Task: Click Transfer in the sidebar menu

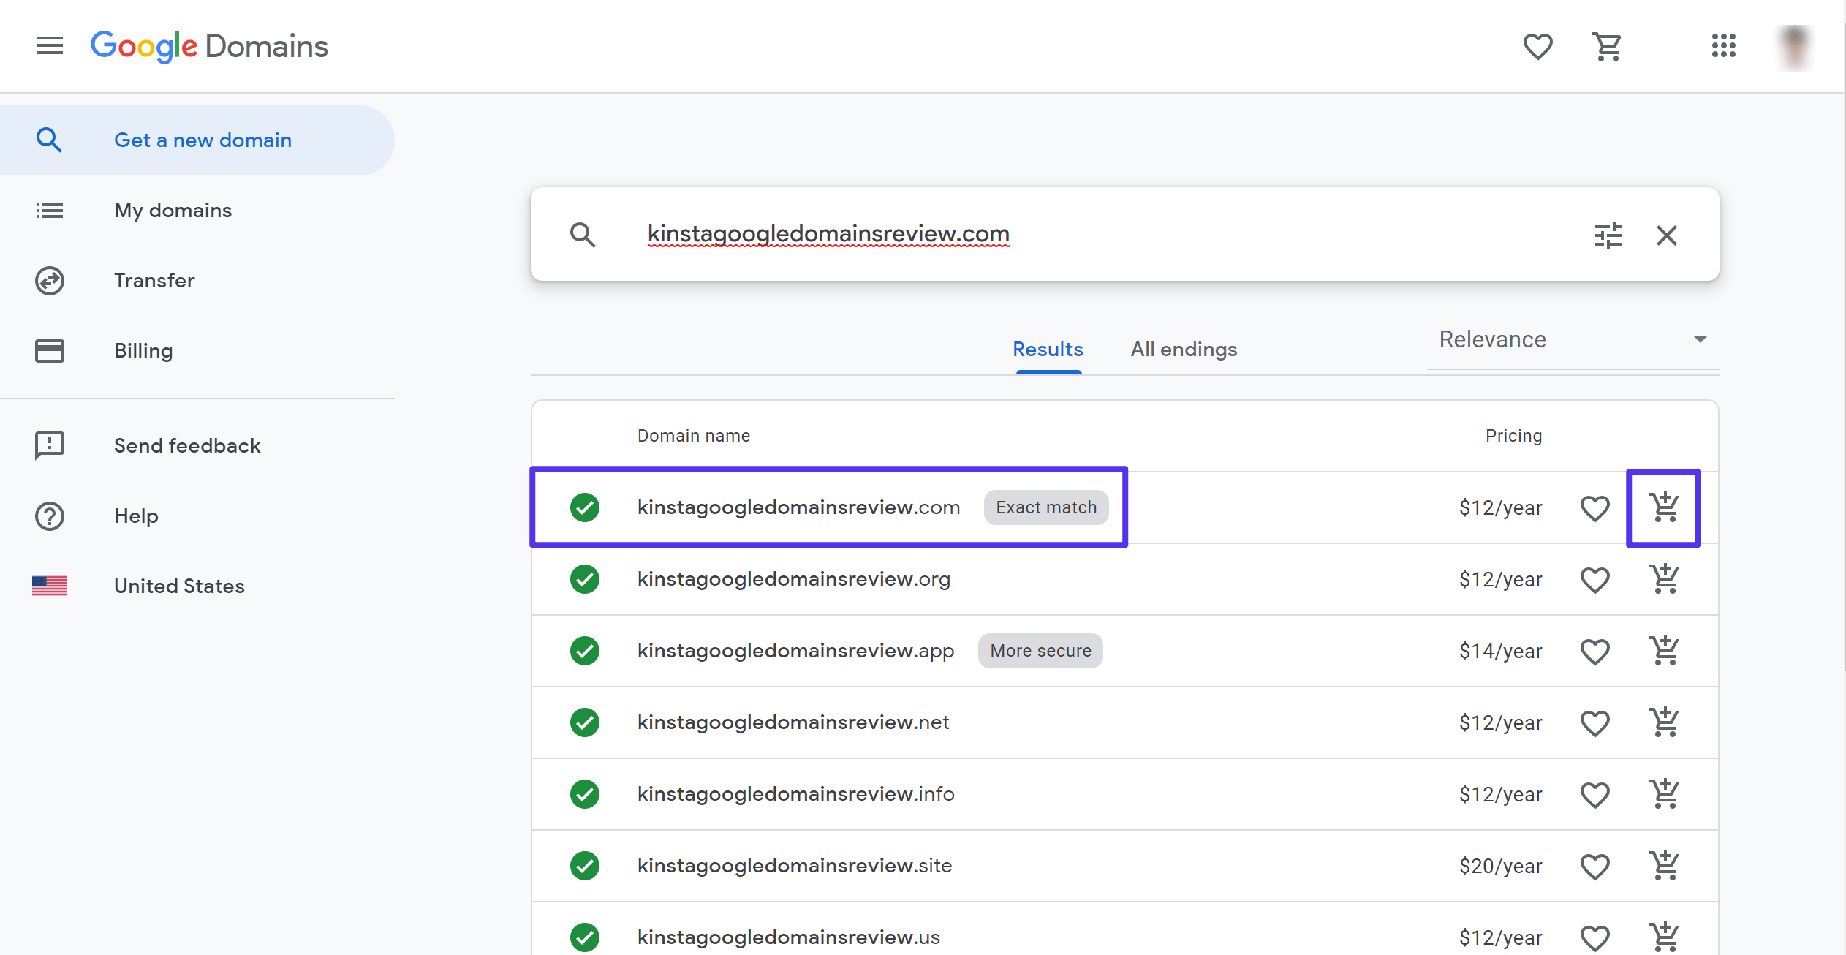Action: [x=154, y=280]
